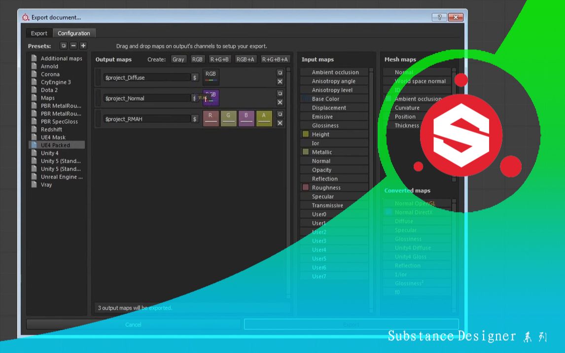Select the Configuration tab
The image size is (565, 353).
pos(74,33)
